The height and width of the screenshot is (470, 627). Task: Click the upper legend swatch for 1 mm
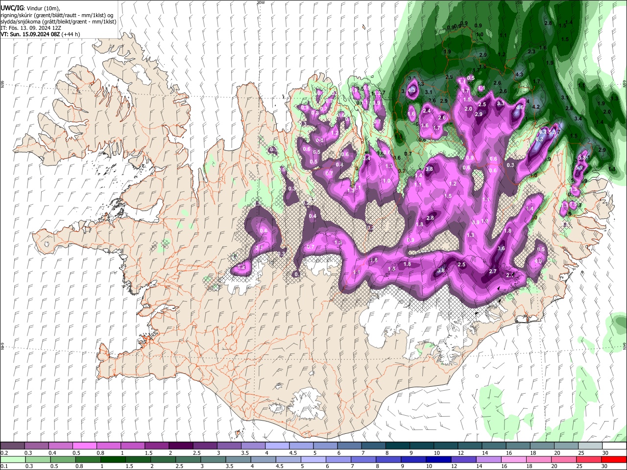click(132, 446)
